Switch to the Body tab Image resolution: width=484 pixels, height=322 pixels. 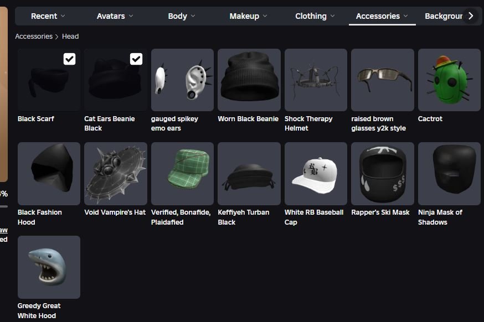pyautogui.click(x=182, y=16)
